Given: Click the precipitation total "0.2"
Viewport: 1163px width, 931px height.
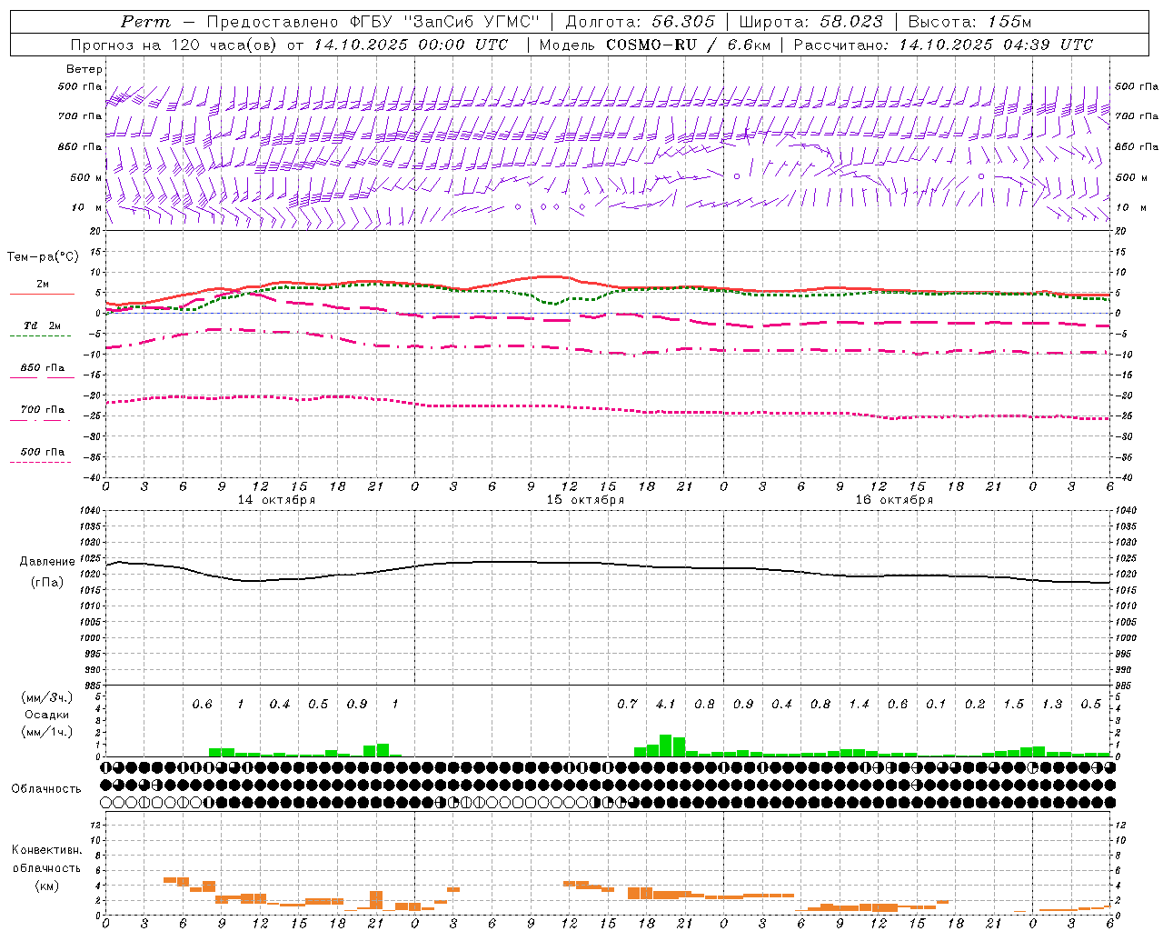Looking at the screenshot, I should tap(975, 704).
